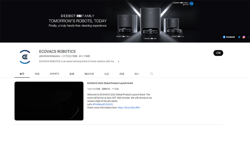250x141 pixels.
Task: Play the featured launch event video thumbnail
Action: [49, 101]
